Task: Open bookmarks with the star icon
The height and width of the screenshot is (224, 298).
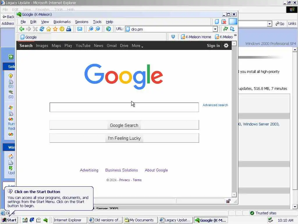Action: [55, 29]
